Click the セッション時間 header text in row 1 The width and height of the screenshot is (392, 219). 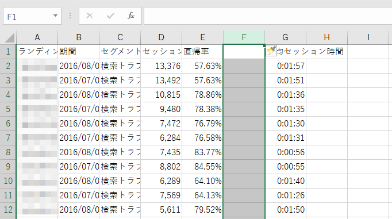click(314, 52)
